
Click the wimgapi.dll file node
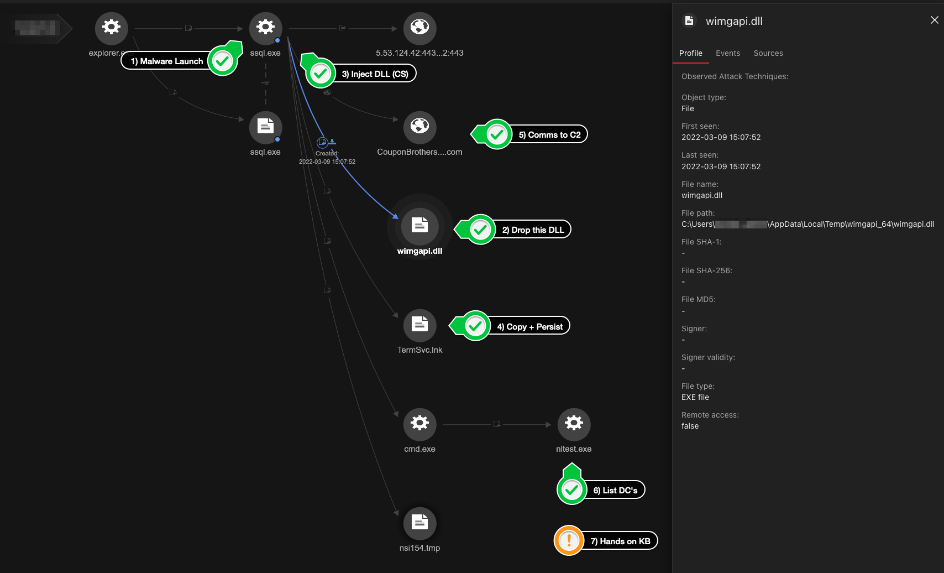point(419,226)
